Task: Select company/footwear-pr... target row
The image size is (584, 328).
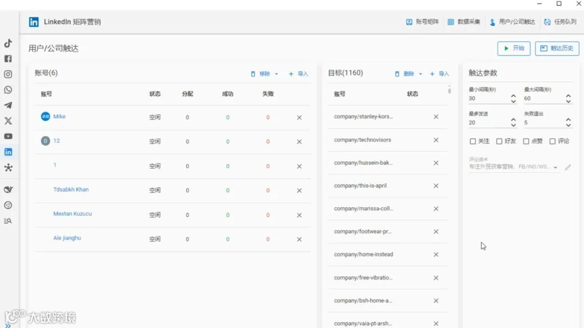Action: (x=387, y=232)
